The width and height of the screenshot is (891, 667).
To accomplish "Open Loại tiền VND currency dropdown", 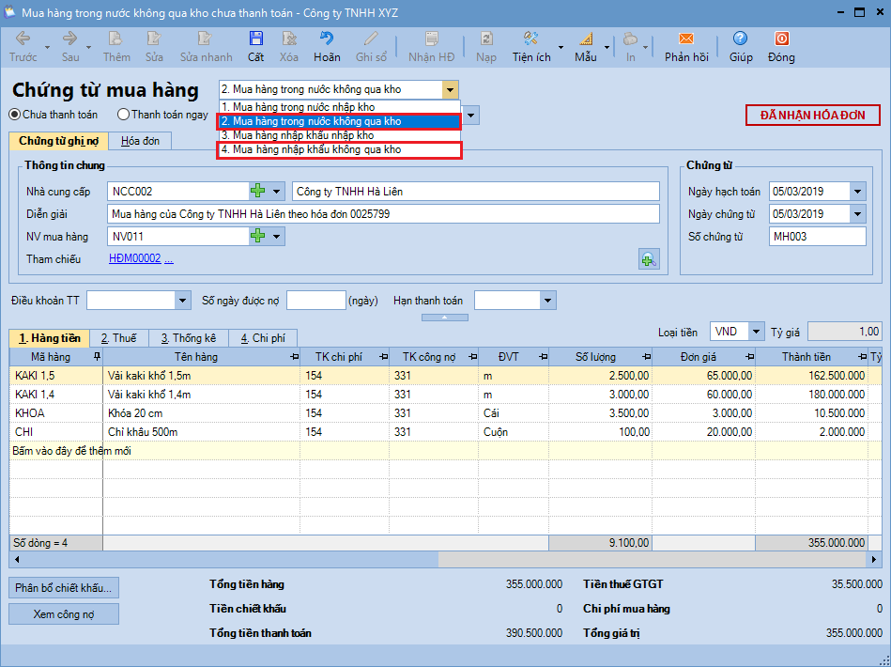I will (x=756, y=332).
